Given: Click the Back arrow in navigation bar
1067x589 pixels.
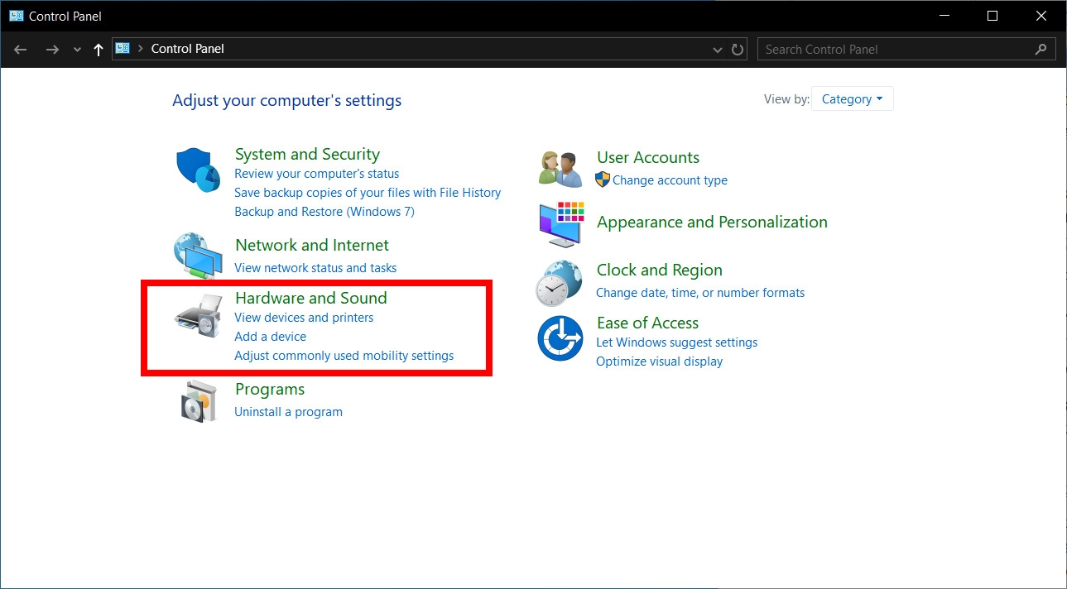Looking at the screenshot, I should (21, 50).
